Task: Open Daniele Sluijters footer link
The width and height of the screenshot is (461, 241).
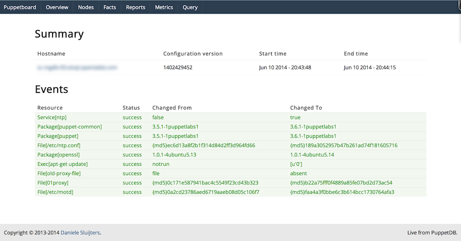Action: (x=80, y=233)
